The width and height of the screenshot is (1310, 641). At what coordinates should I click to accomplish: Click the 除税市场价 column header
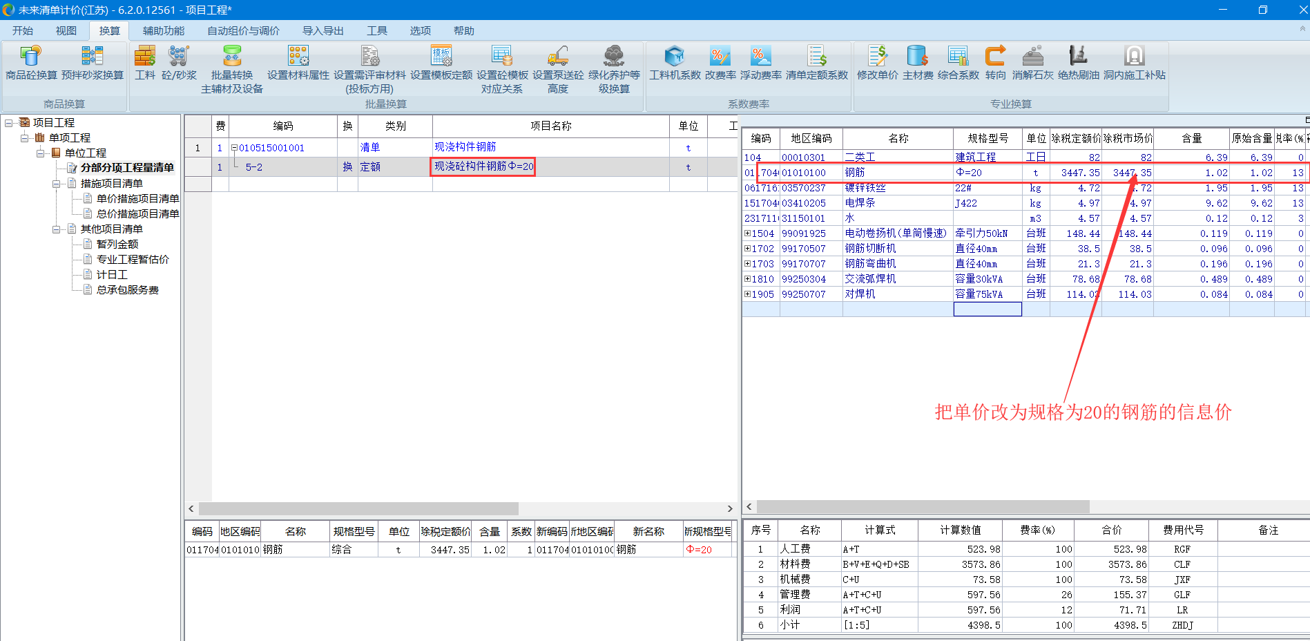(x=1128, y=139)
